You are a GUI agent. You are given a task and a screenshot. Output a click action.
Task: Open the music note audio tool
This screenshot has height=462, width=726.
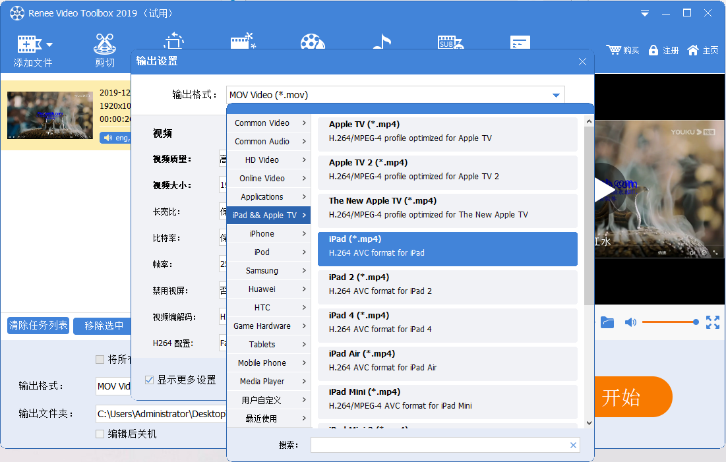(x=382, y=42)
